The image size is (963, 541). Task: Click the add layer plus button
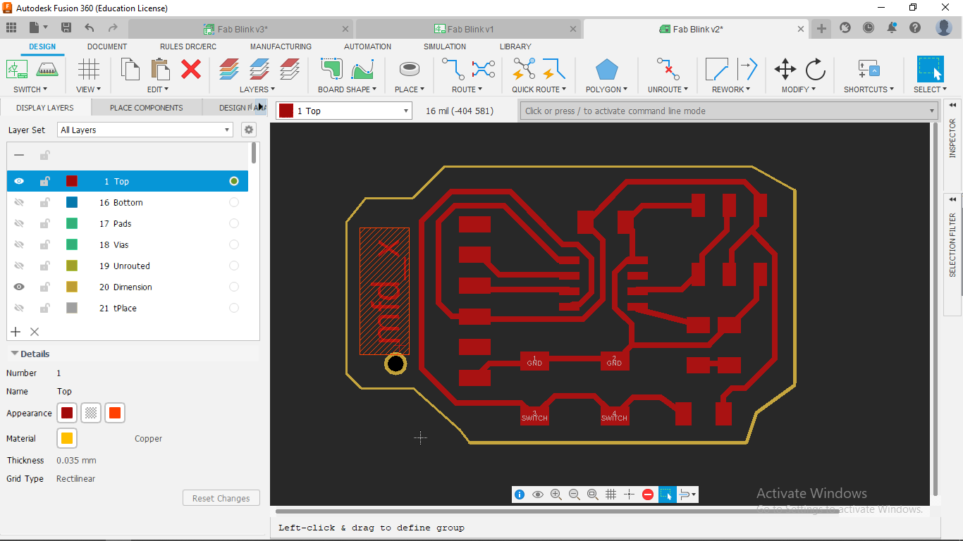[16, 331]
